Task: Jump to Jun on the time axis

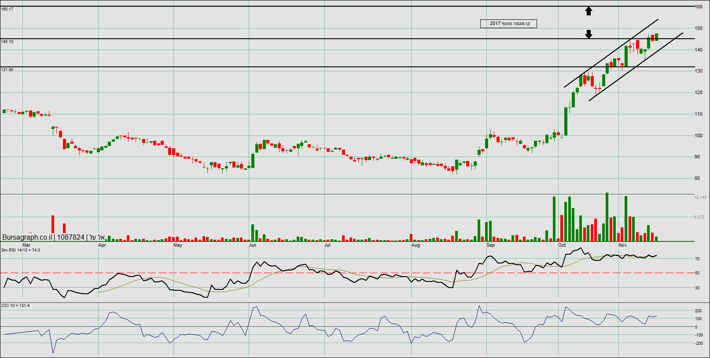Action: coord(252,245)
